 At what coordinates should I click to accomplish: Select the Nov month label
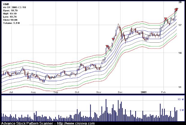point(99,92)
